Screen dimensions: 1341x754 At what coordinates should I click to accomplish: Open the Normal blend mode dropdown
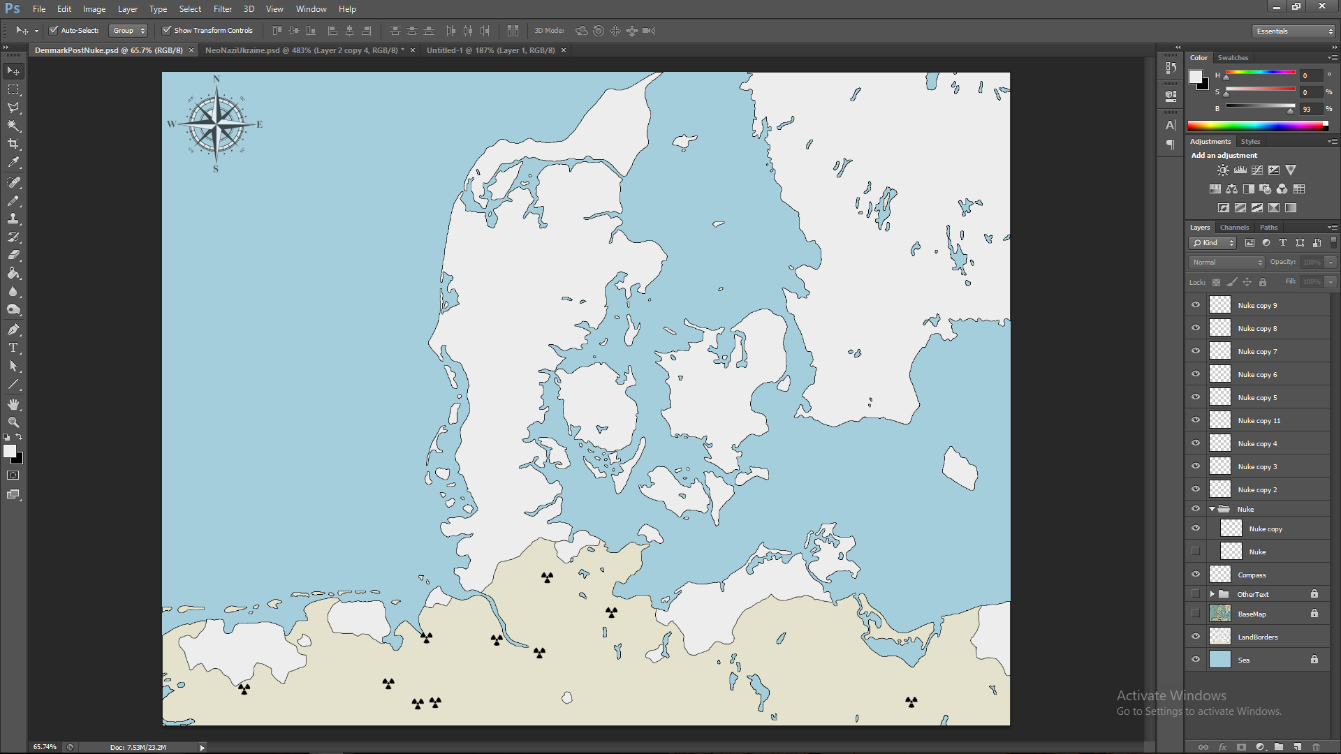(1226, 263)
